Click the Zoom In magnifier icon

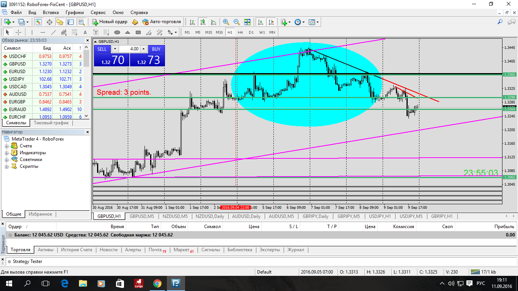click(226, 22)
